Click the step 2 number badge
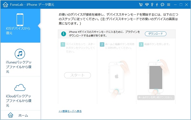This screenshot has width=191, height=120. (x=102, y=44)
